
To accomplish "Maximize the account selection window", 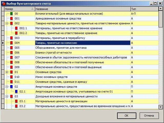I will point(156,4).
